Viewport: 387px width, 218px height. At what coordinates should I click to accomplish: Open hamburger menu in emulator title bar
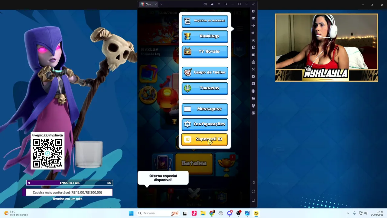coord(219,4)
